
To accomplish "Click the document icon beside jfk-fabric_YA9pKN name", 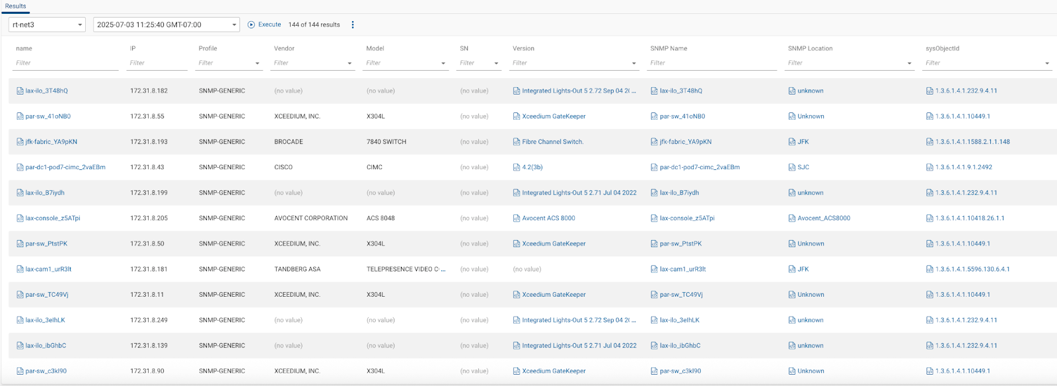I will [20, 142].
